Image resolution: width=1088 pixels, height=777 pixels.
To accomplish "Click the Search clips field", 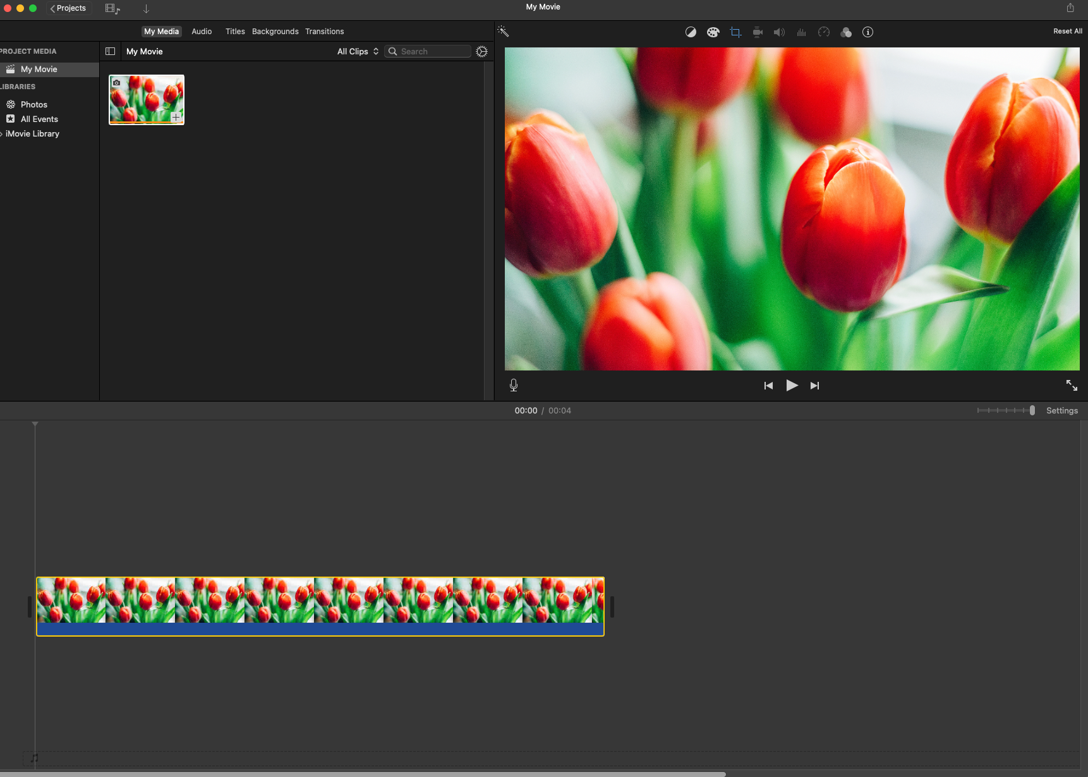I will click(428, 51).
